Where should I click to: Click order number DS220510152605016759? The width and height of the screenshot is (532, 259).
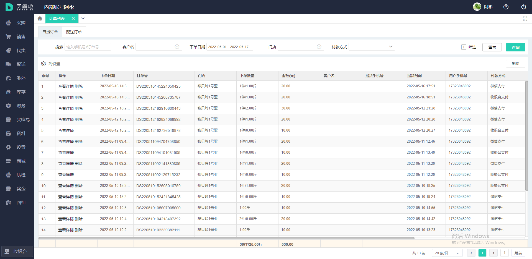(x=158, y=186)
